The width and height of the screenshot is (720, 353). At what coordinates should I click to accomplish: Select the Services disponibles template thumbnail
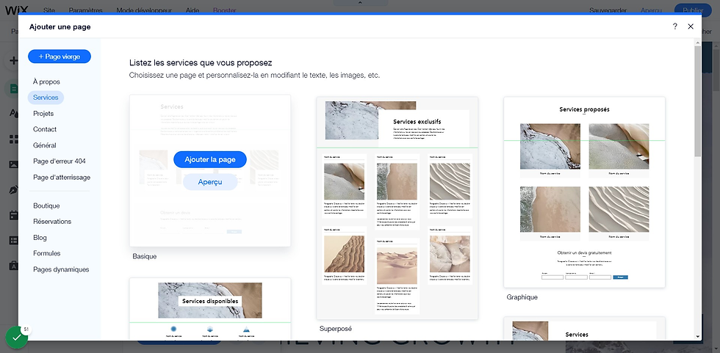coord(210,309)
